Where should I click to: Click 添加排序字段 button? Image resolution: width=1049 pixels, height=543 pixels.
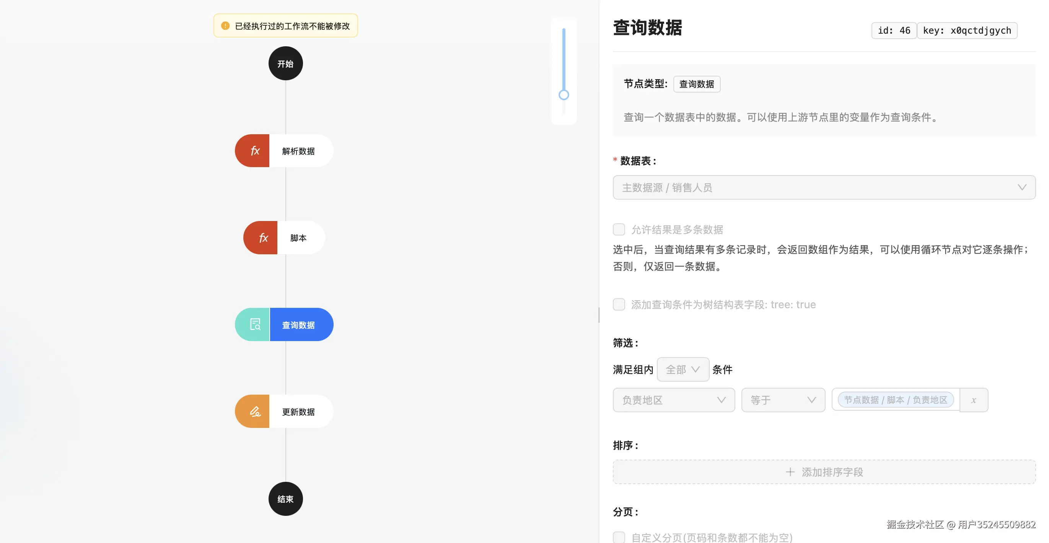tap(824, 472)
